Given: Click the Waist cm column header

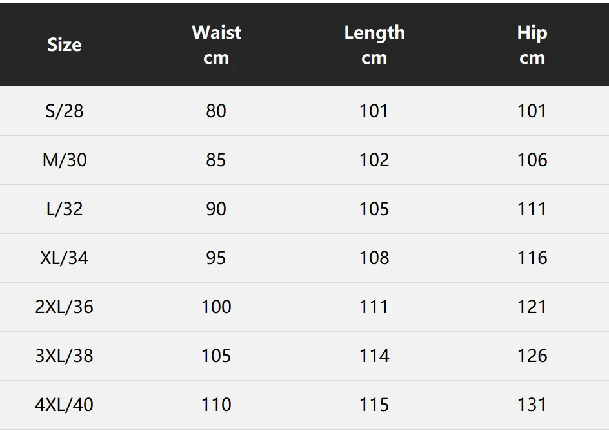Looking at the screenshot, I should (216, 44).
